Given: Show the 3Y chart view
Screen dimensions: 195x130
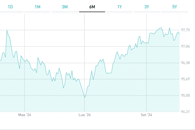Looking at the screenshot, I should tap(147, 7).
